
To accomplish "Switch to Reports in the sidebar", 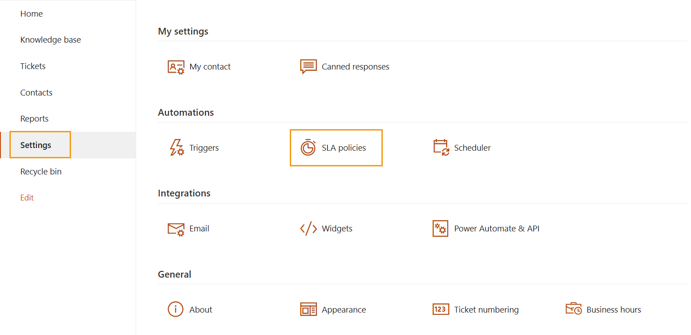I will coord(34,119).
